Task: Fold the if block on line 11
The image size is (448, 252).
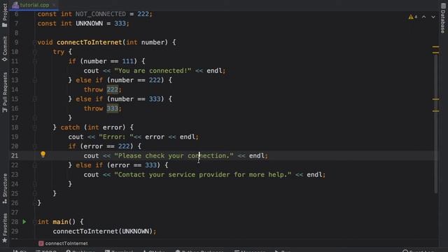Action: click(x=35, y=61)
